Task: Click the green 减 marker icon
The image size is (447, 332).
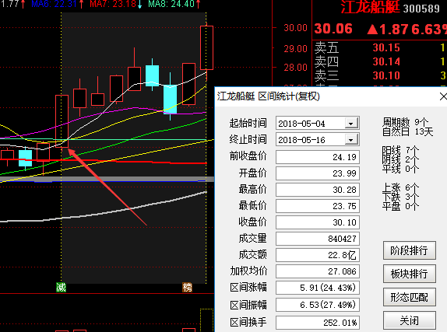Action: tap(61, 288)
